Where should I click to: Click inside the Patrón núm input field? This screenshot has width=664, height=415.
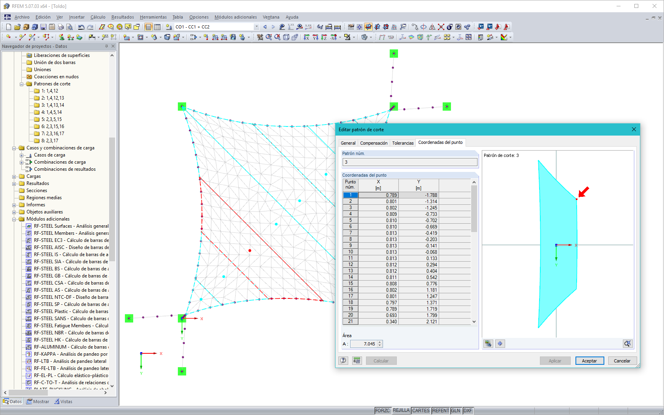[x=409, y=162]
